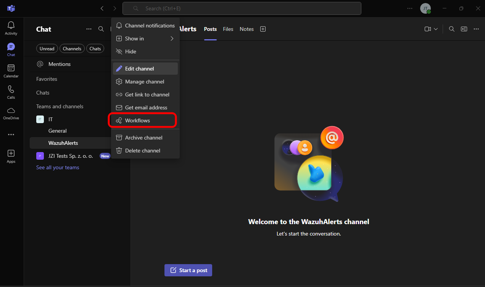Viewport: 485px width, 287px height.
Task: Search within the Chat pane
Action: point(101,29)
